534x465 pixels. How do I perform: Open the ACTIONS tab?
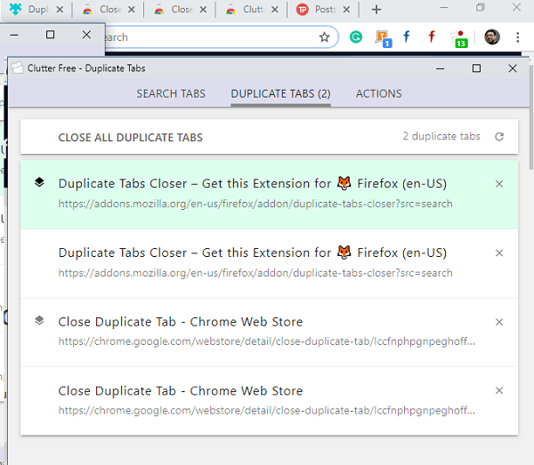point(379,93)
